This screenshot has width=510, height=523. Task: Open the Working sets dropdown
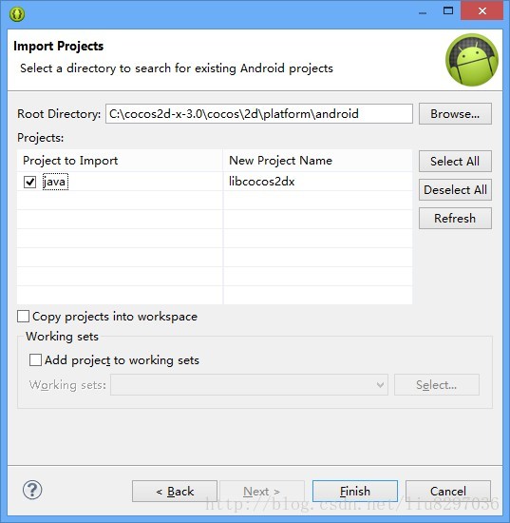(249, 385)
